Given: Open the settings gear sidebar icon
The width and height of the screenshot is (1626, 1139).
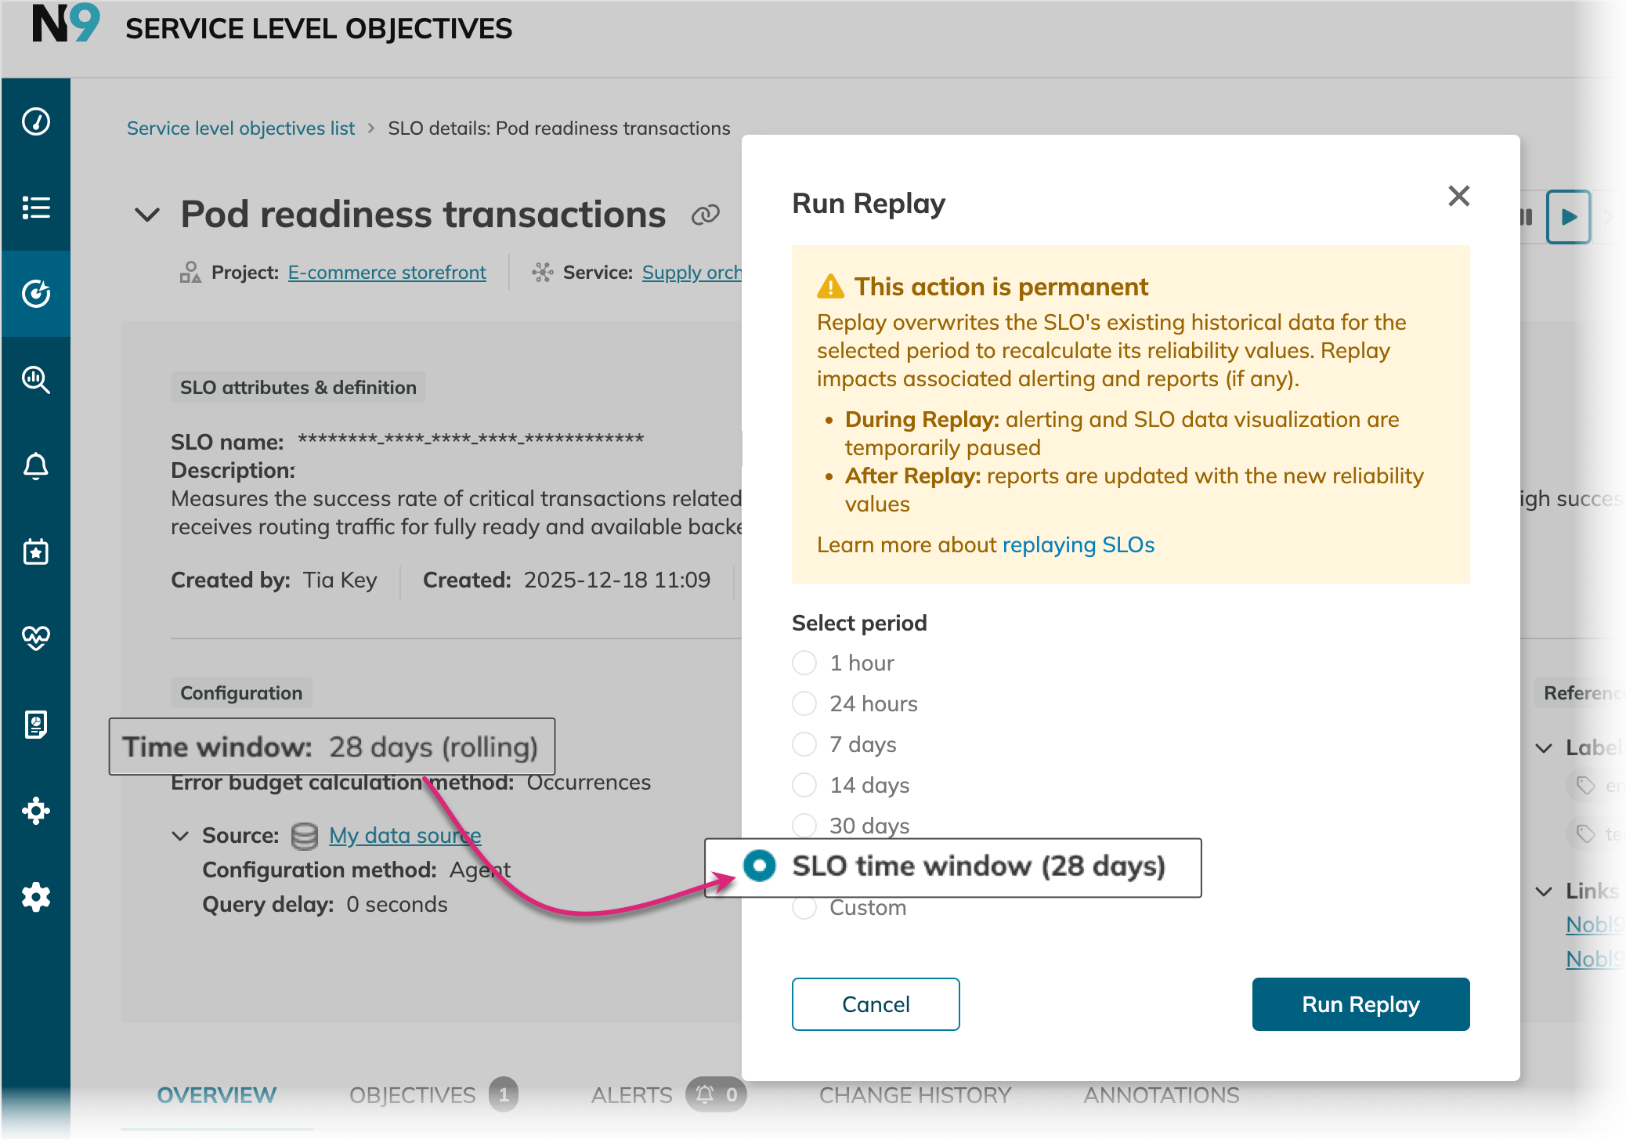Looking at the screenshot, I should 36,897.
